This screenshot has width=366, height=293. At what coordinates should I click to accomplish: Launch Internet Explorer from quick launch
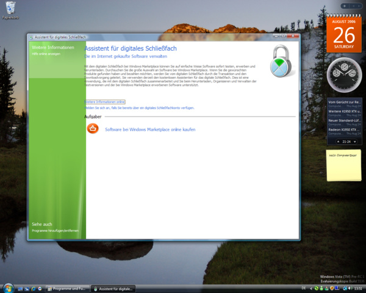pyautogui.click(x=34, y=289)
